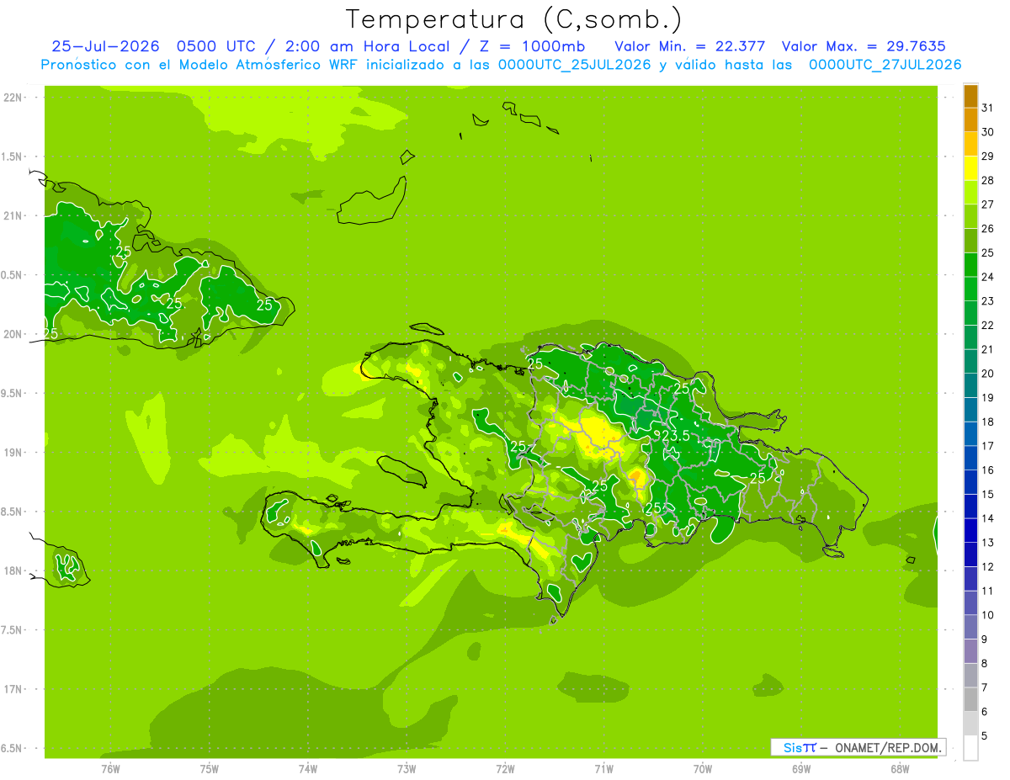Click the legend swatch between 12 and 13
The width and height of the screenshot is (1010, 780).
(970, 554)
